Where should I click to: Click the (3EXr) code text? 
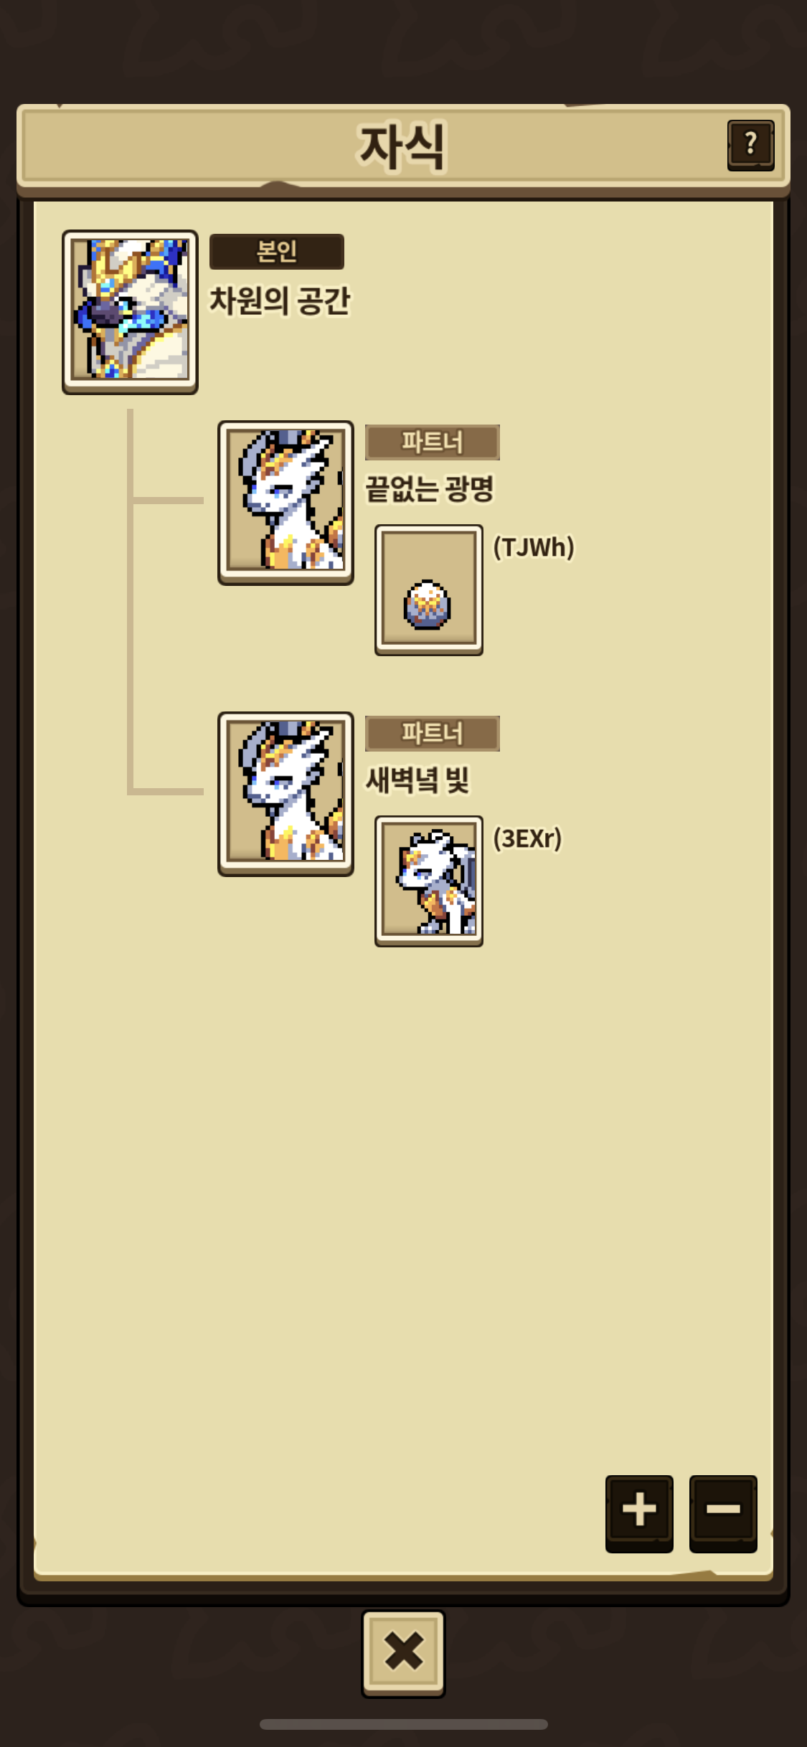coord(527,838)
